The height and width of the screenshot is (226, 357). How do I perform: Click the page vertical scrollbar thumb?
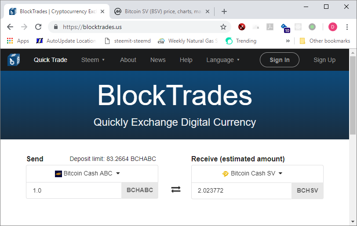(353, 96)
